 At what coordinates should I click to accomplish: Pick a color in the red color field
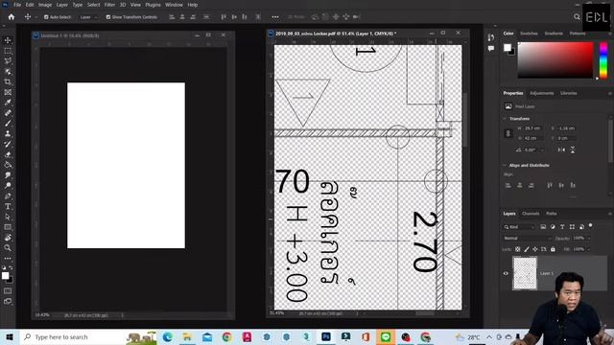pos(555,60)
